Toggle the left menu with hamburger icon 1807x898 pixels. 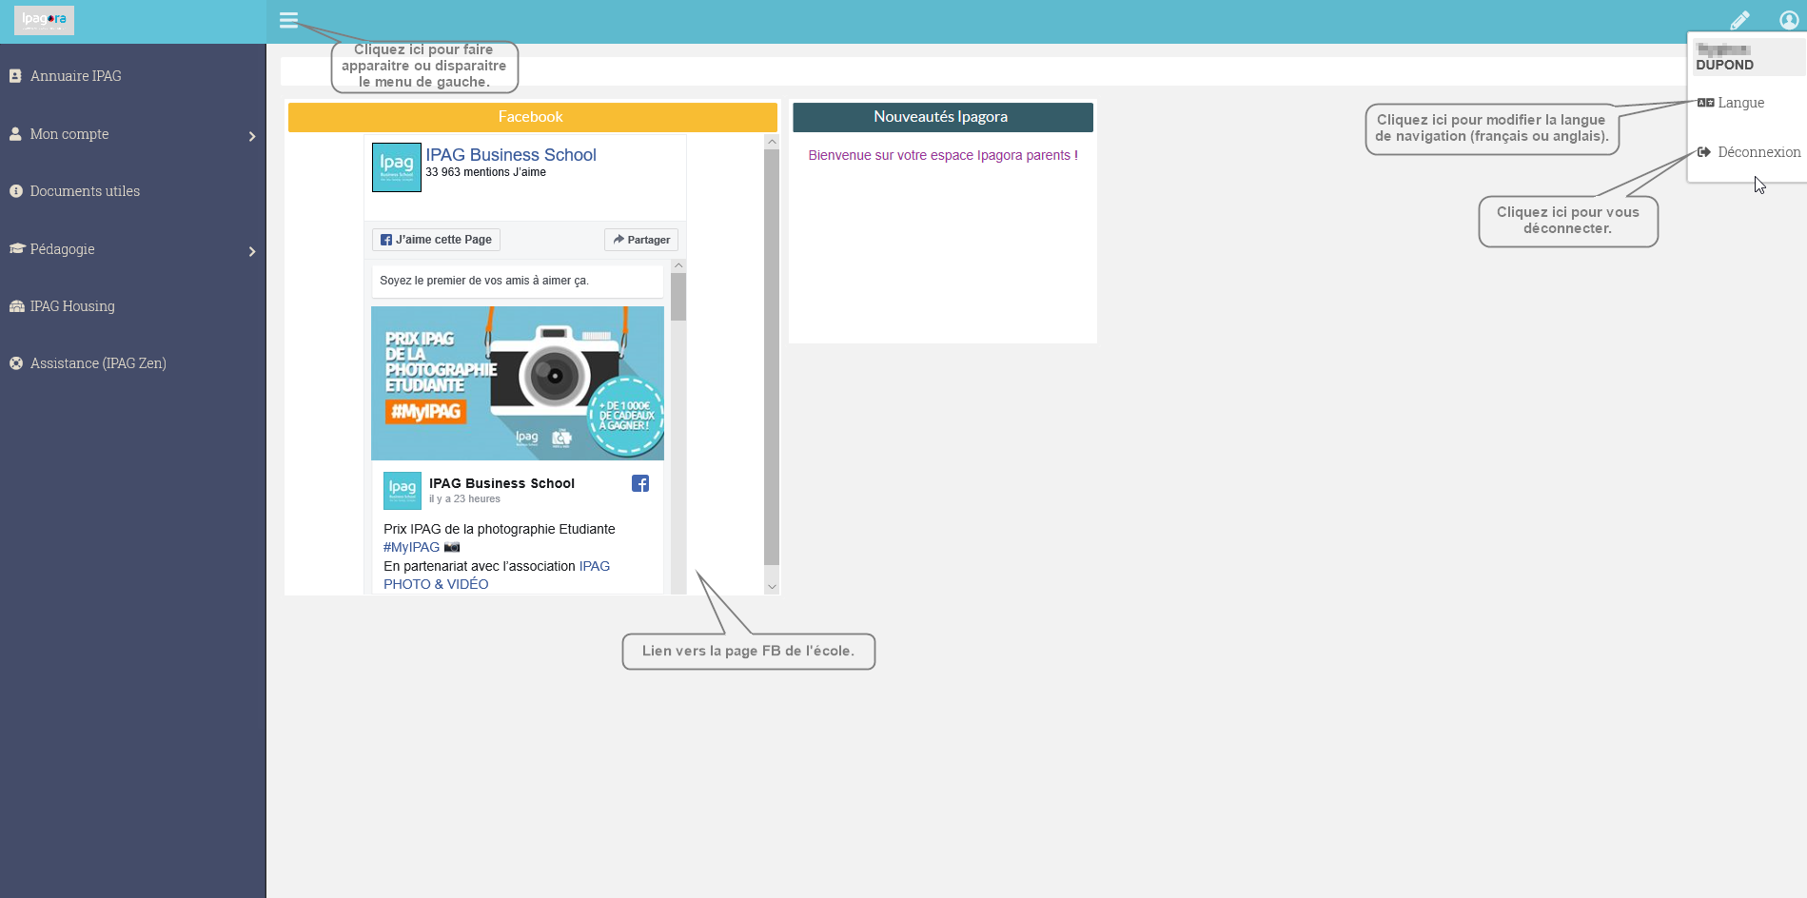coord(288,20)
